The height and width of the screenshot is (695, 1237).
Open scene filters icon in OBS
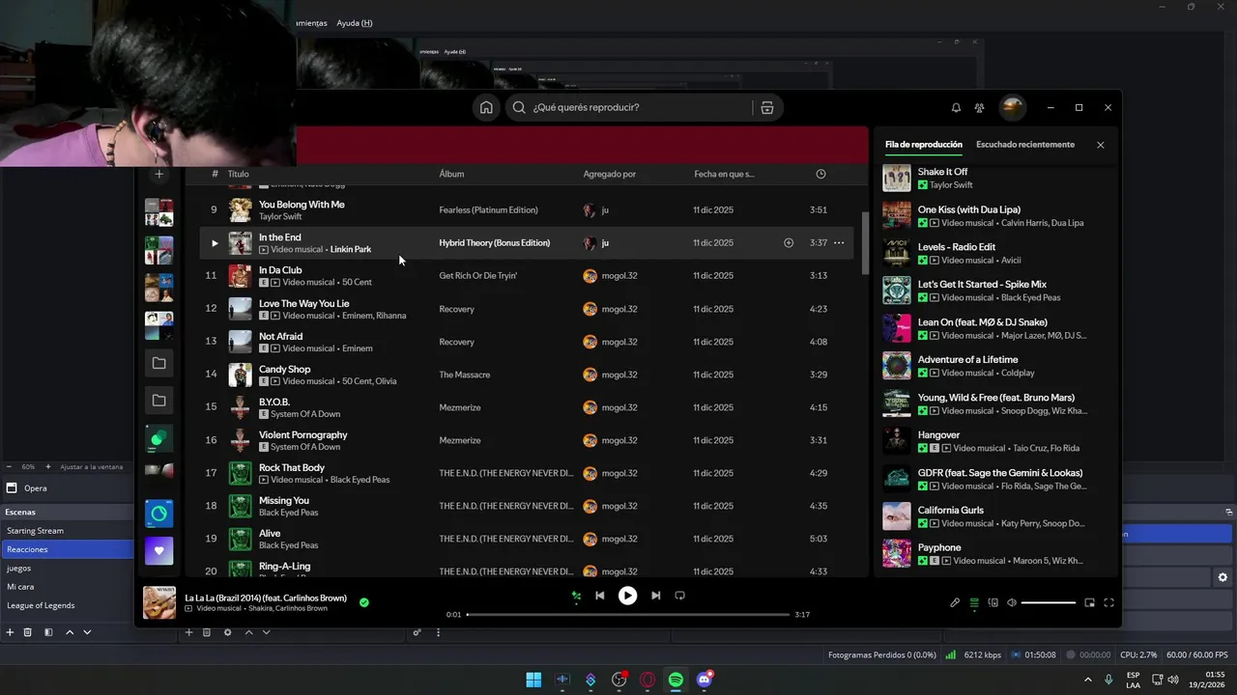(48, 632)
